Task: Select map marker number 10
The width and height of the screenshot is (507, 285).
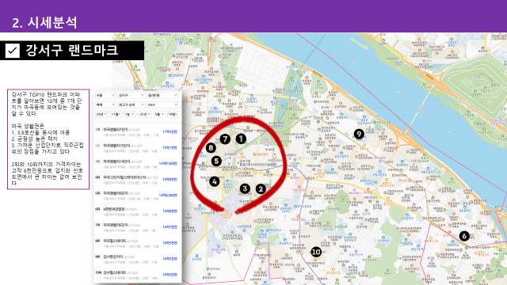Action: pyautogui.click(x=316, y=252)
